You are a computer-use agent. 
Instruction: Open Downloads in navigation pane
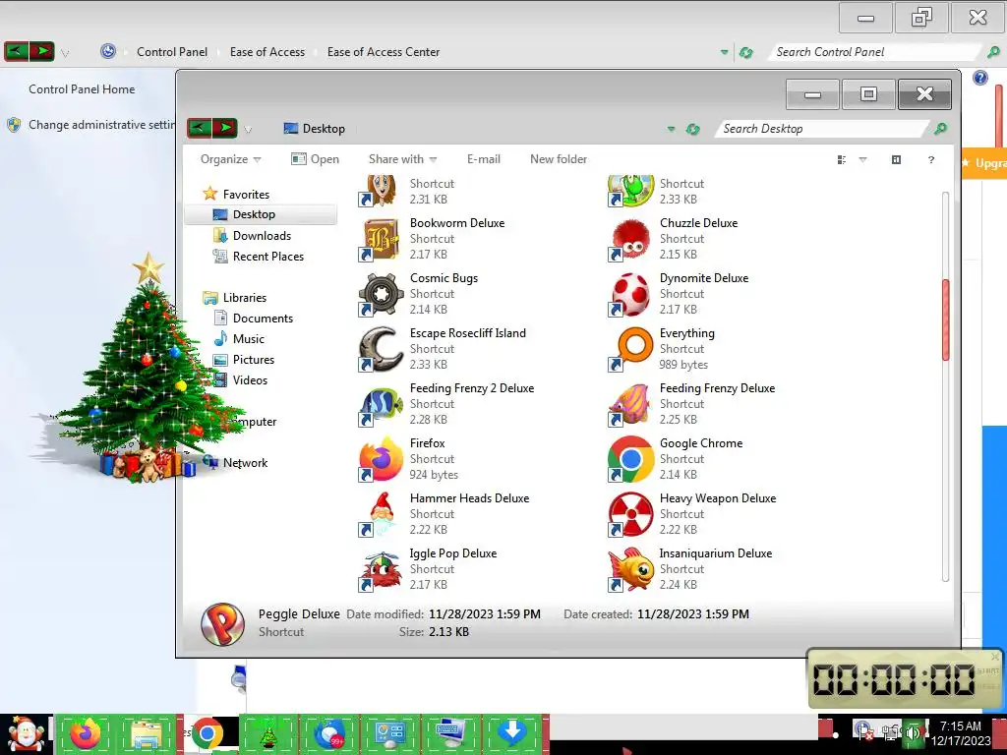pyautogui.click(x=262, y=236)
